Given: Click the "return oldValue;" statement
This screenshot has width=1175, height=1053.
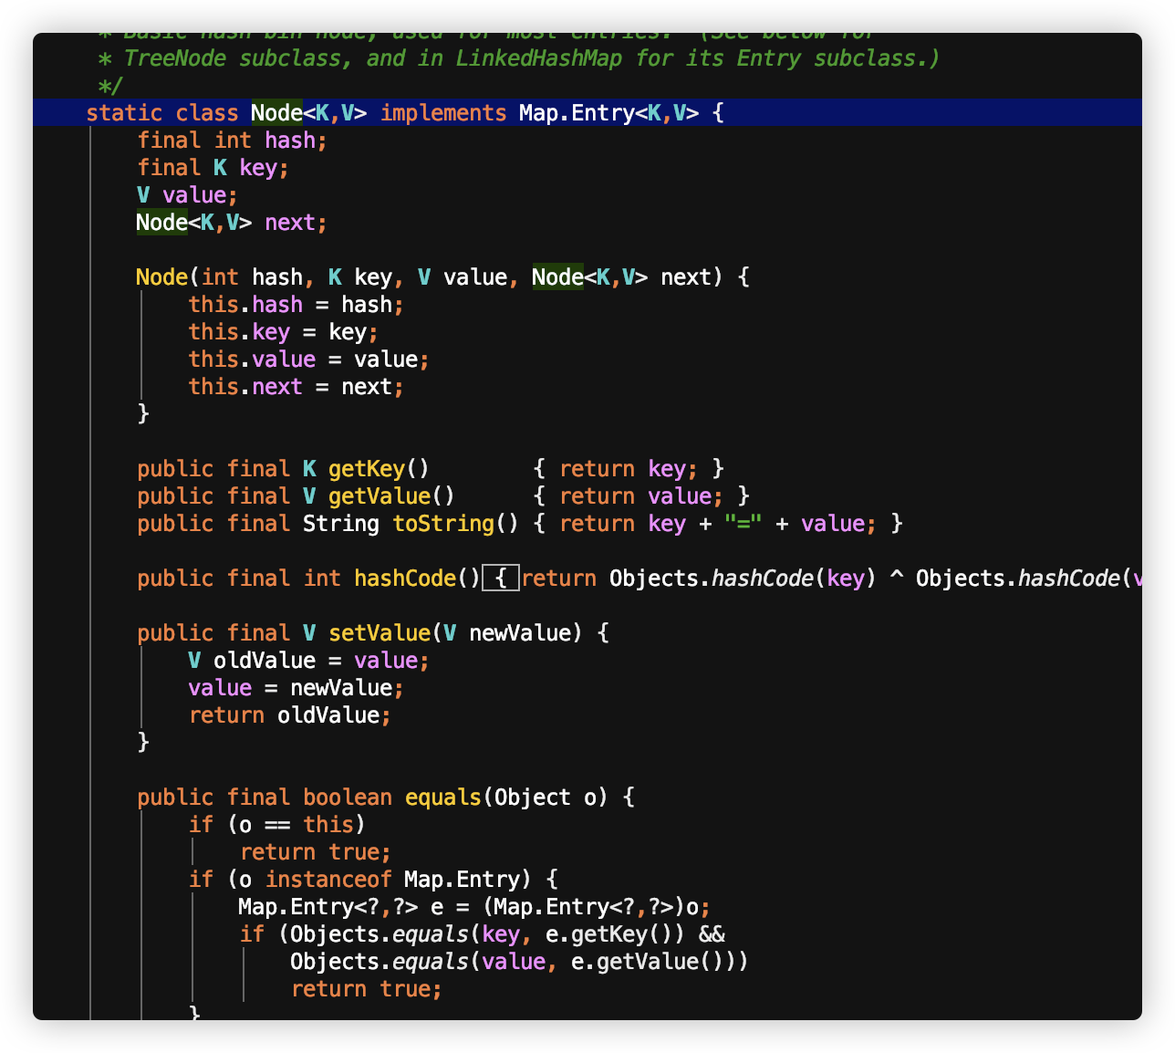Looking at the screenshot, I should [x=289, y=714].
